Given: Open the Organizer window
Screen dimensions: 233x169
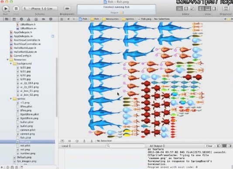Looking at the screenshot, I should pos(226,9).
